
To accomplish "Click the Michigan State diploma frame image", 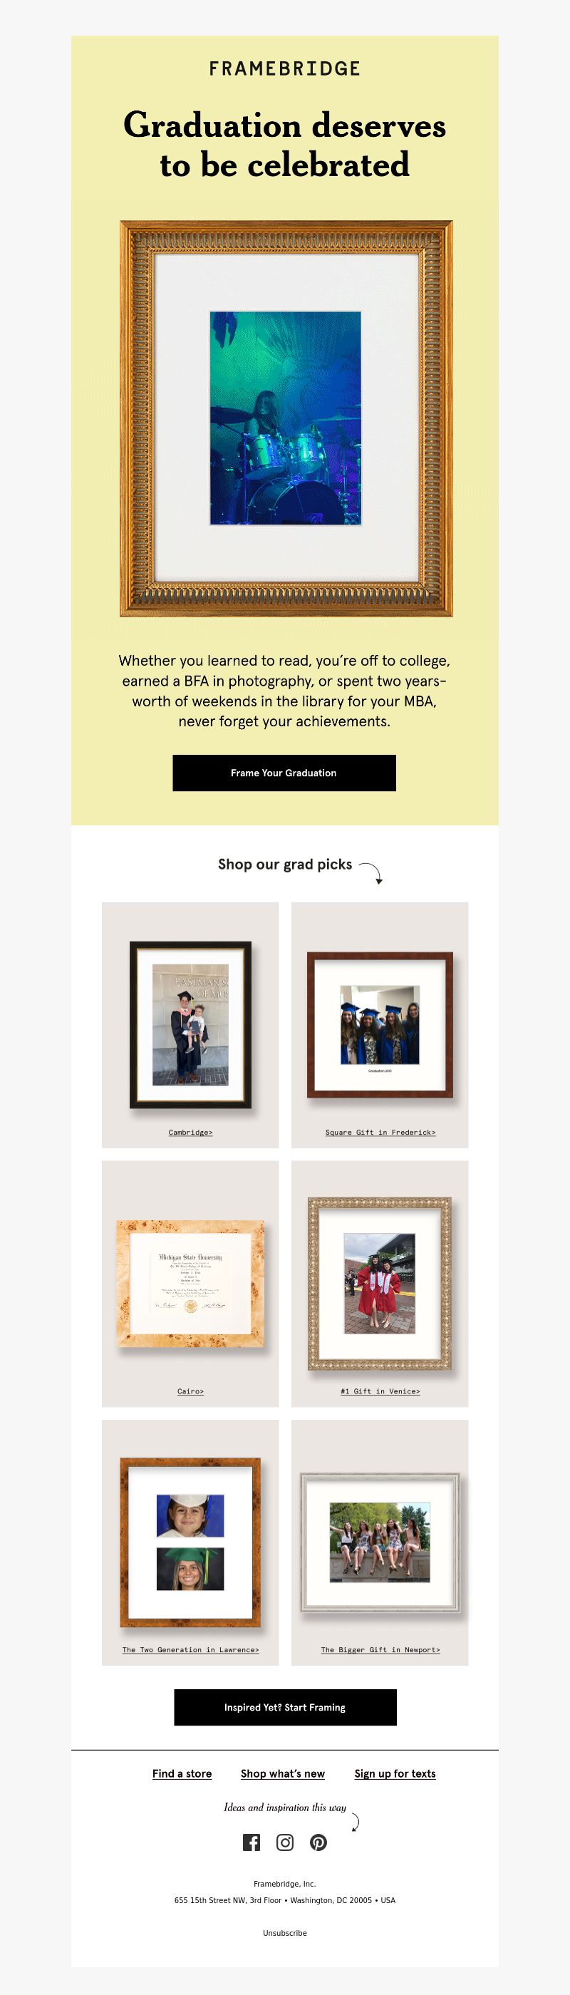I will point(190,1283).
